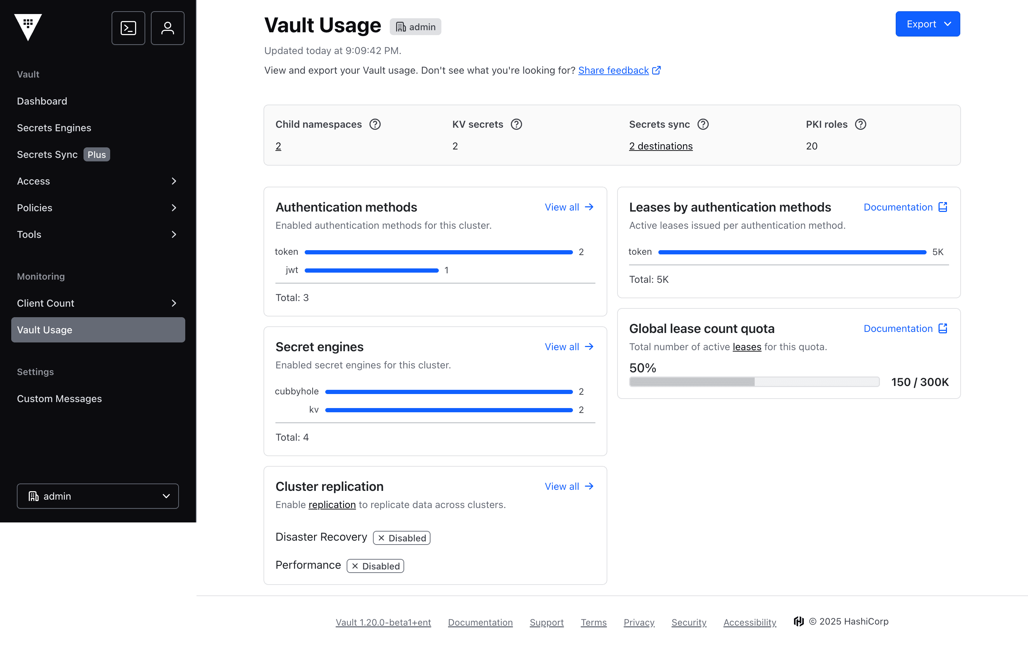Click the HashiCorp logo in the footer
The image size is (1028, 647).
[x=799, y=622]
